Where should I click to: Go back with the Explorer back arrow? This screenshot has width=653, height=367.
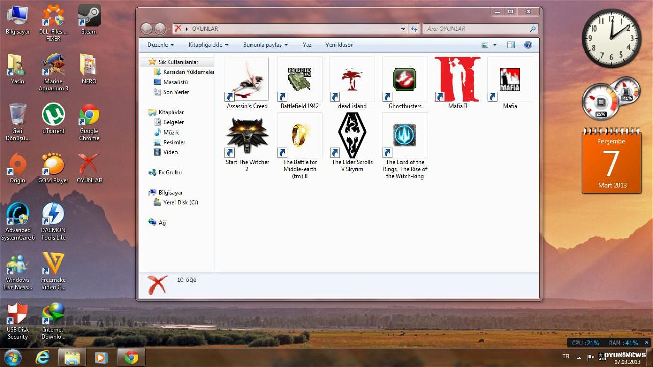(x=146, y=29)
